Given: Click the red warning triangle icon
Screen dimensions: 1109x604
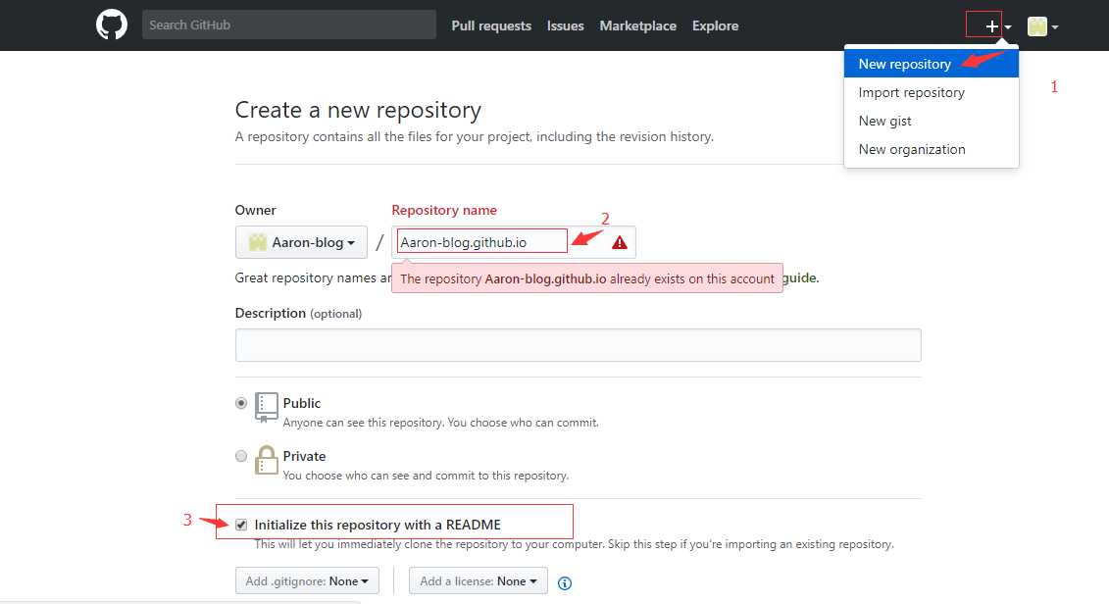Looking at the screenshot, I should [x=620, y=242].
